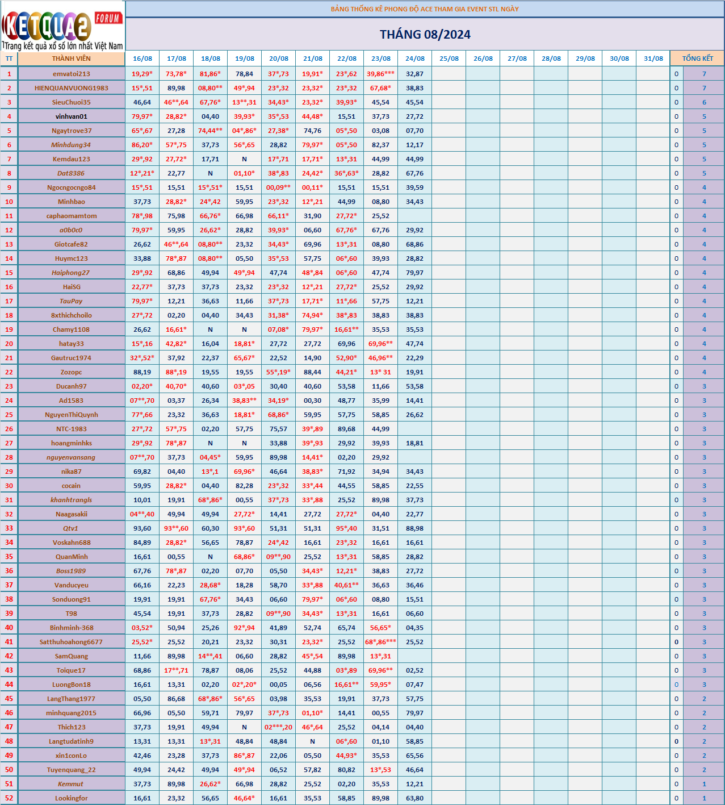
Task: Click member name Satthuhoahong6677
Action: pos(72,642)
